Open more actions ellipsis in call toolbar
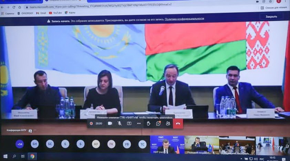Viewport: 290px width, 161px height. (139, 124)
